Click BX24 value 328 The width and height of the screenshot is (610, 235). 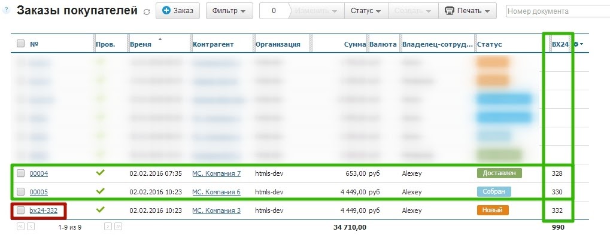[x=557, y=173]
